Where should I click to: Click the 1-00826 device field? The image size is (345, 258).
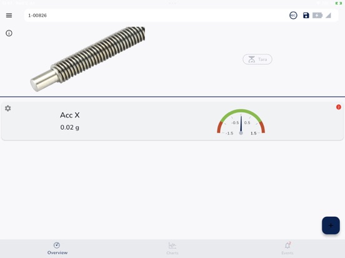coord(181,16)
